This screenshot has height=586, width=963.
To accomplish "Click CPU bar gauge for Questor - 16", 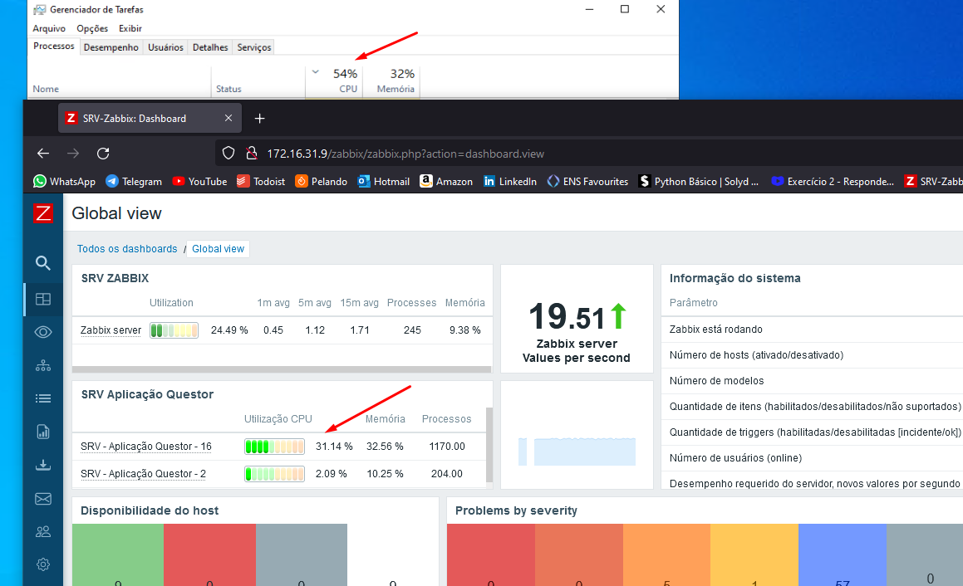I will [274, 446].
